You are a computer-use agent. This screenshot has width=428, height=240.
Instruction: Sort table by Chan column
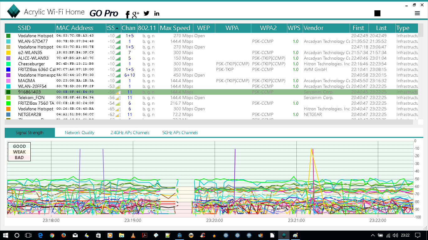click(129, 28)
